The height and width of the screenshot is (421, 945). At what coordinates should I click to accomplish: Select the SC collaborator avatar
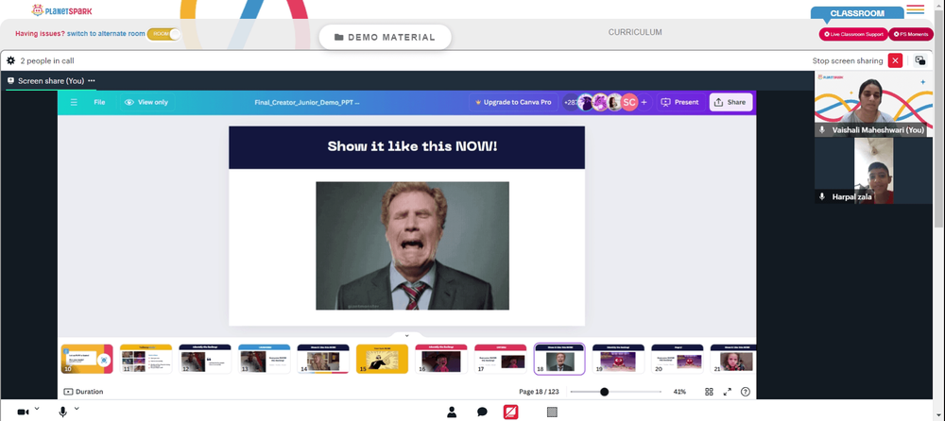point(629,102)
